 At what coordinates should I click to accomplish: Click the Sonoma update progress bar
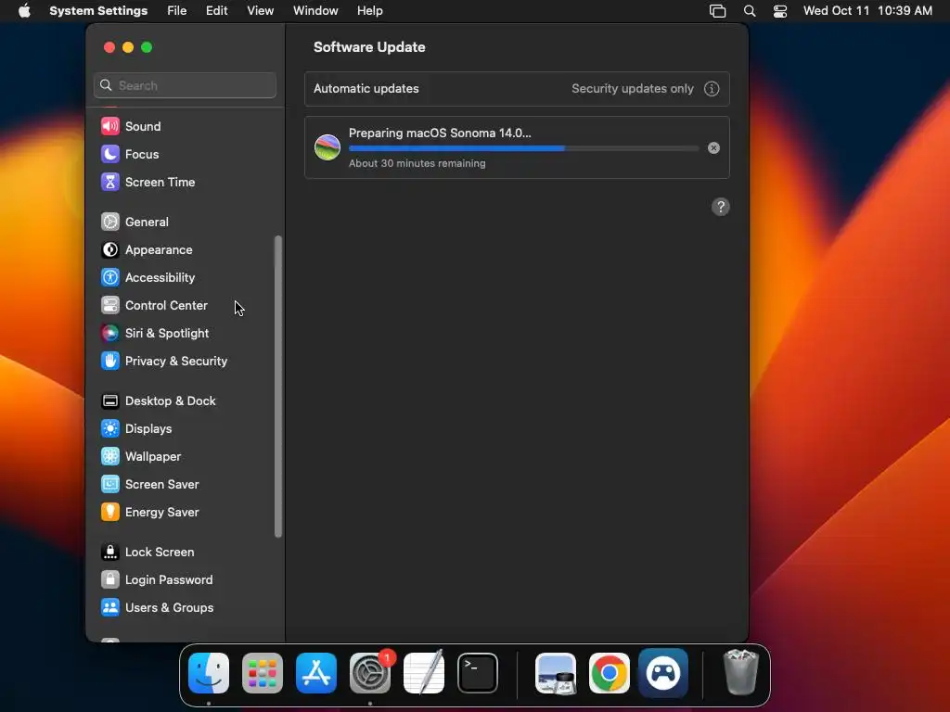coord(523,148)
